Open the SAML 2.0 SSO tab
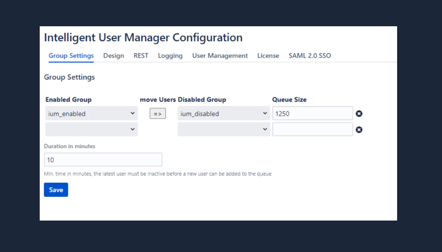 310,56
